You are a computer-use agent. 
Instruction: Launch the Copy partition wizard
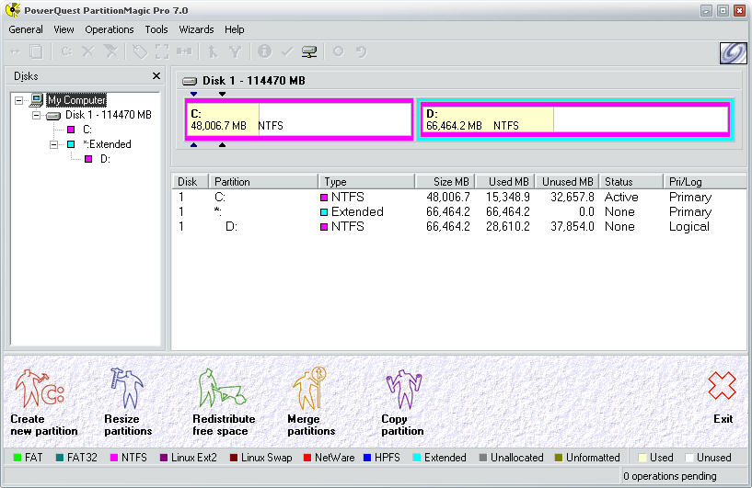click(402, 403)
